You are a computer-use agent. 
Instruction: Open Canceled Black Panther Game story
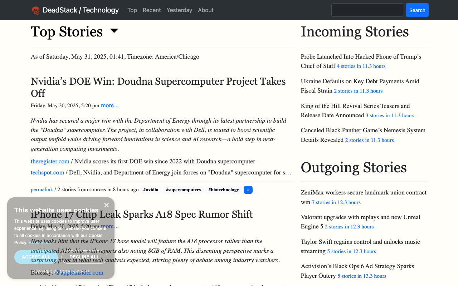(x=363, y=135)
